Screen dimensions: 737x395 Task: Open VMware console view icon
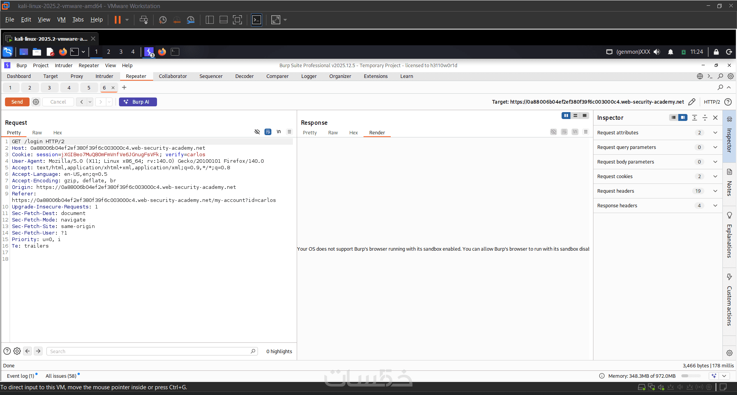coord(256,20)
